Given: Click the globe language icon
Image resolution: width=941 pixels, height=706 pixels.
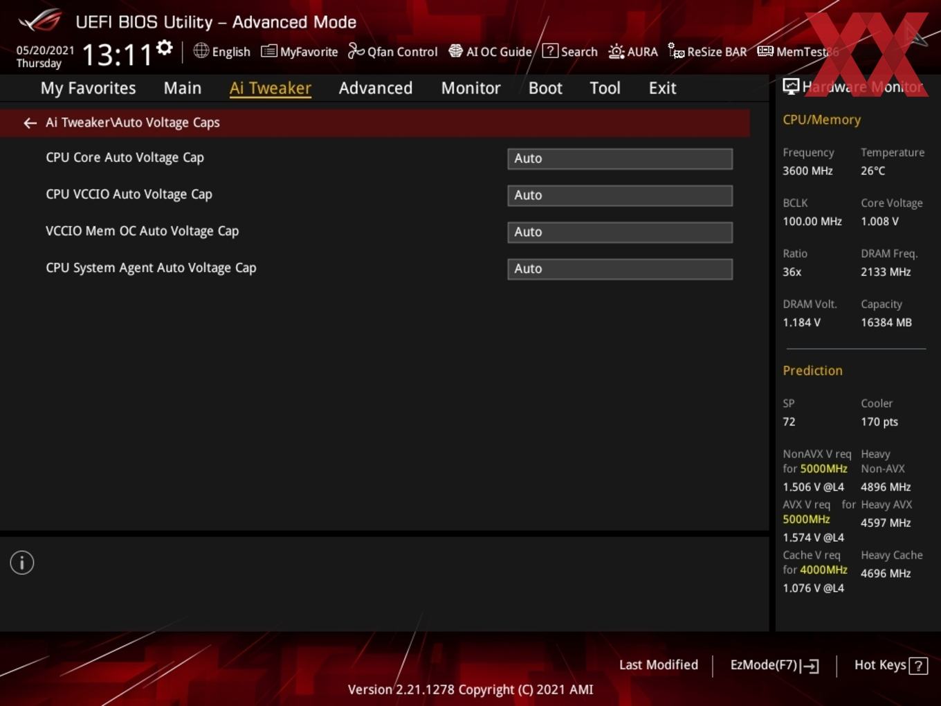Looking at the screenshot, I should [x=201, y=51].
